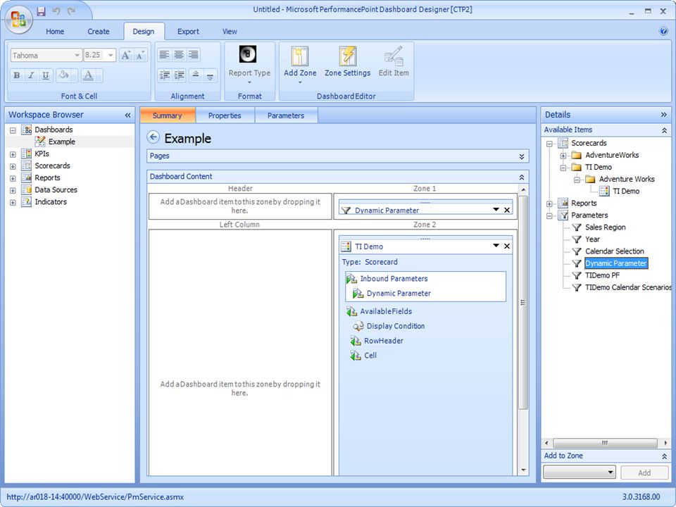676x507 pixels.
Task: Open the Parameters tab
Action: [x=285, y=115]
